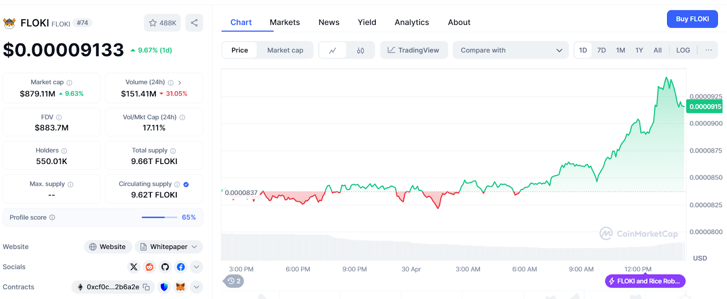Open the Compare with dropdown
The image size is (727, 299).
pos(511,50)
